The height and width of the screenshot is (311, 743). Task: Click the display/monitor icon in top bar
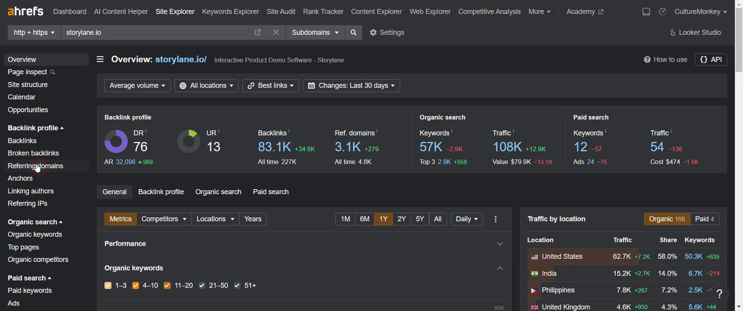click(x=646, y=12)
